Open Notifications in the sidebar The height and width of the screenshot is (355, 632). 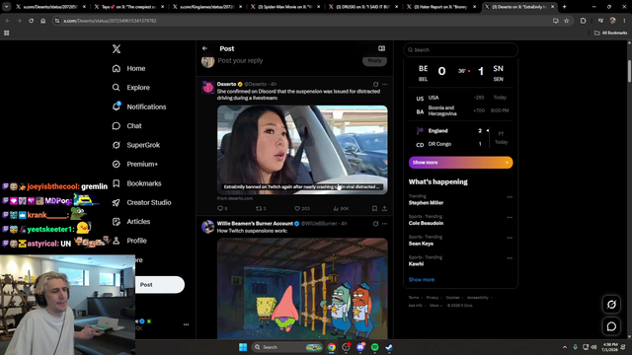[x=139, y=106]
